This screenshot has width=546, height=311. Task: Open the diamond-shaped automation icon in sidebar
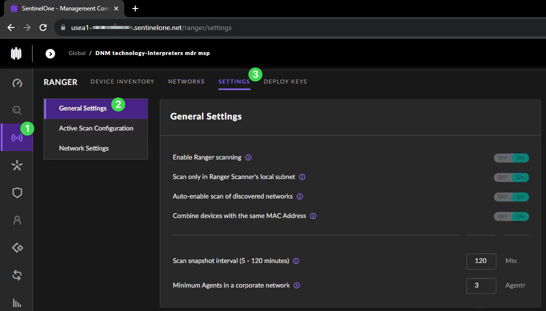point(17,248)
